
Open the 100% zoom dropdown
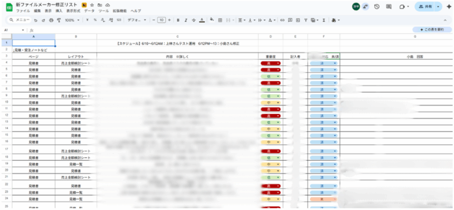pos(72,20)
